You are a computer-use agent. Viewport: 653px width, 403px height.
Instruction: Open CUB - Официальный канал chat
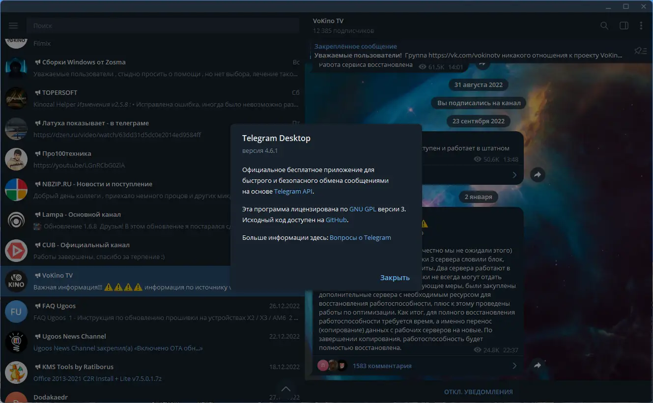pyautogui.click(x=152, y=251)
